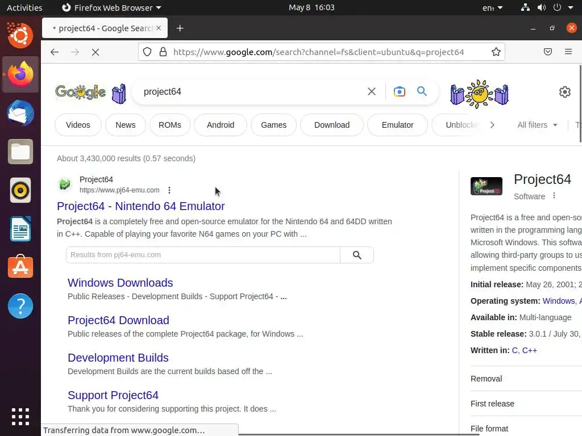Select the Emulator filter chip
The width and height of the screenshot is (582, 436).
[397, 125]
